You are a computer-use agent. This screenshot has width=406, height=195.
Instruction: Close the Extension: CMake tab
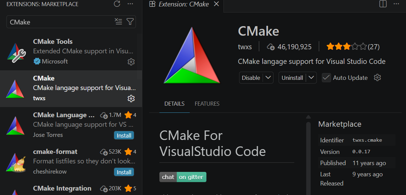coord(217,4)
